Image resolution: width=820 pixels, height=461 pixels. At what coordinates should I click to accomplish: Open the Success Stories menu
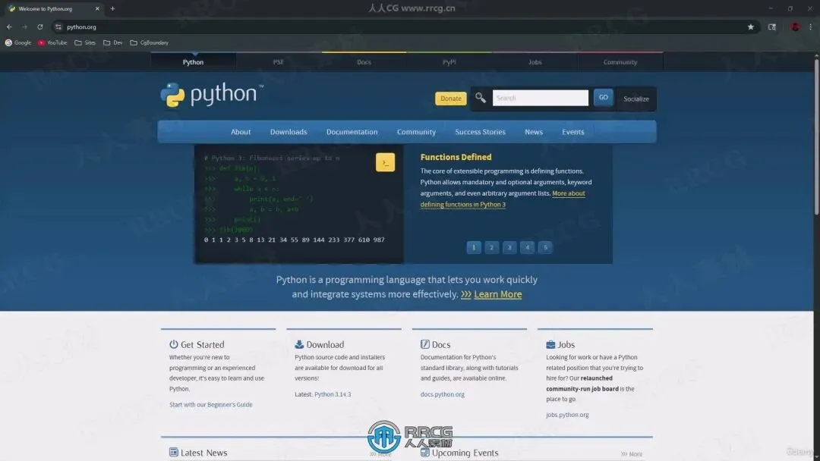(480, 132)
